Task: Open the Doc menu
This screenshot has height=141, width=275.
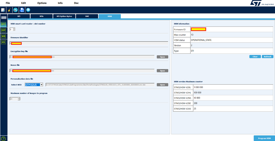Action: pyautogui.click(x=76, y=3)
